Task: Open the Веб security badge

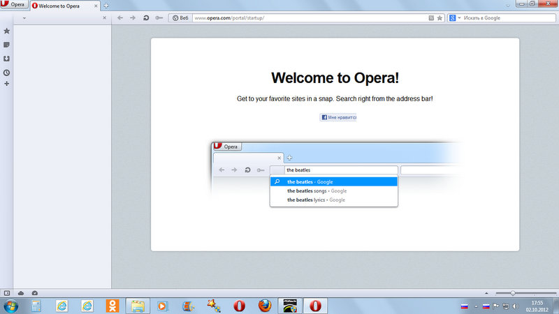Action: [x=181, y=18]
